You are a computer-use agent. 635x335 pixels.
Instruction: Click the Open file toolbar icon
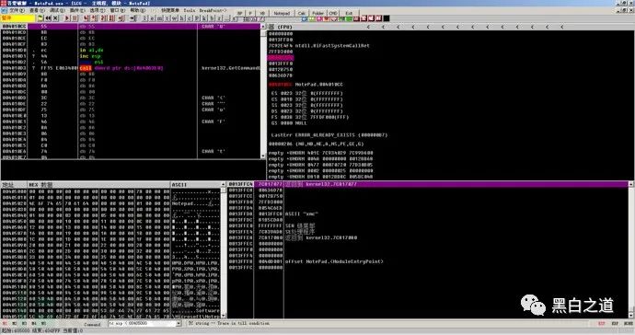click(40, 18)
